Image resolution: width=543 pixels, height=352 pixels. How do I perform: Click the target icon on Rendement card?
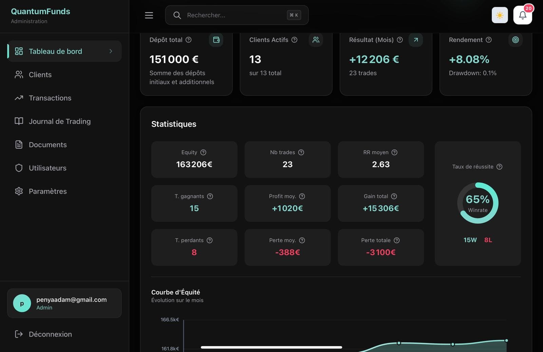click(x=515, y=40)
